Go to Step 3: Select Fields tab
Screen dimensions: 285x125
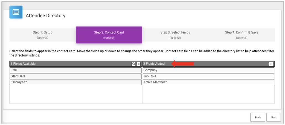tap(175, 35)
